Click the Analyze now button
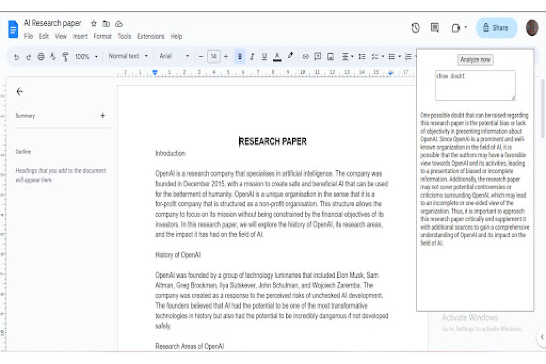The image size is (546, 364). [475, 60]
